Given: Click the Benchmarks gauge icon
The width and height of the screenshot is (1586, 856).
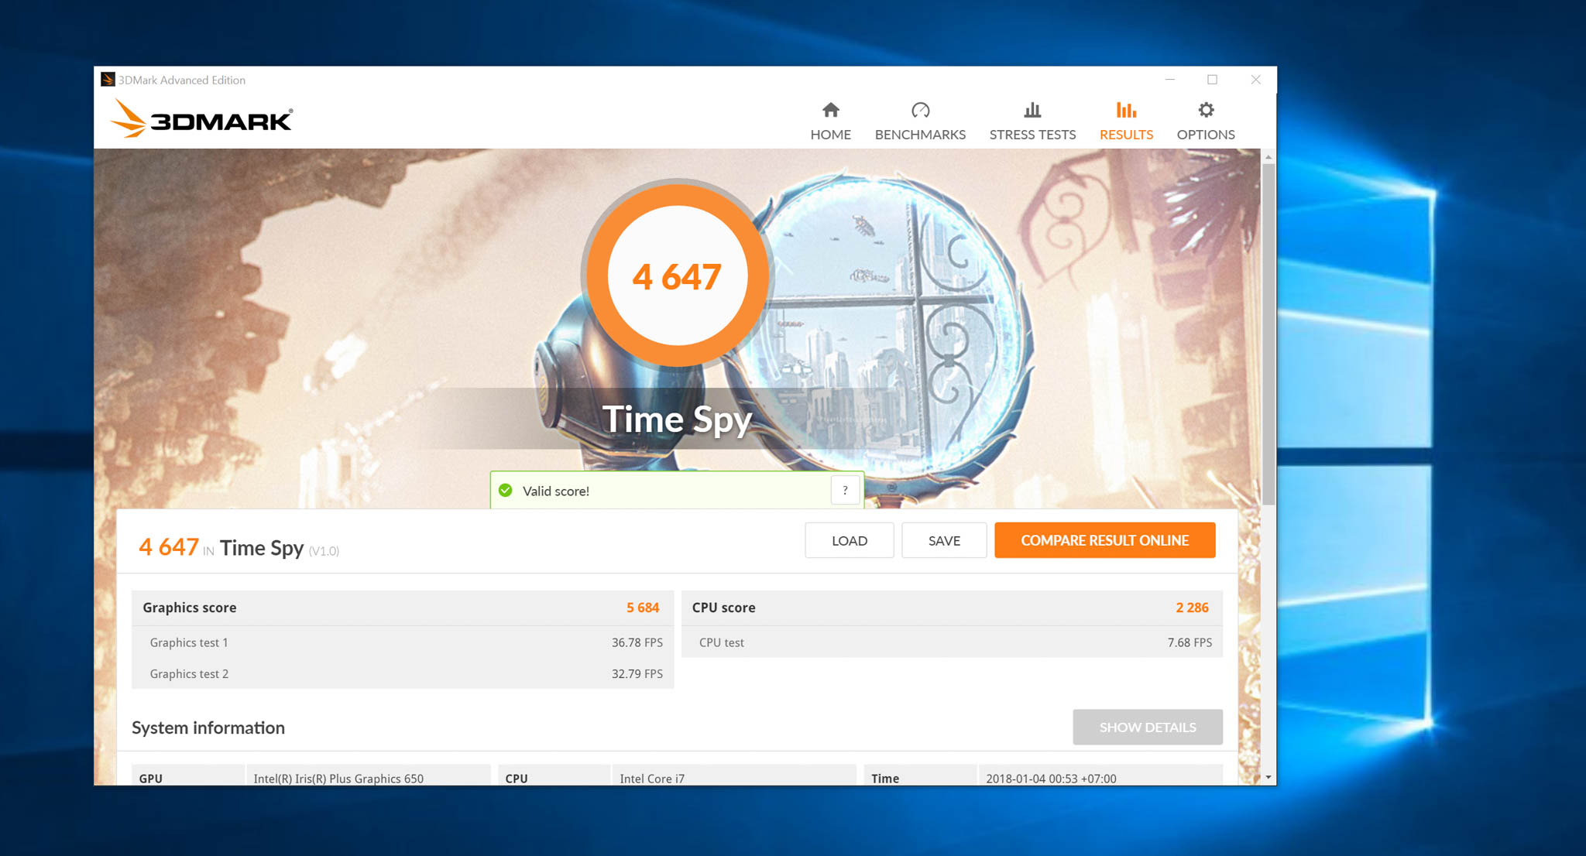Looking at the screenshot, I should 920,110.
